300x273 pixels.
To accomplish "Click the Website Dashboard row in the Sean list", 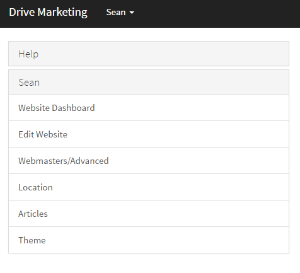I will click(149, 108).
